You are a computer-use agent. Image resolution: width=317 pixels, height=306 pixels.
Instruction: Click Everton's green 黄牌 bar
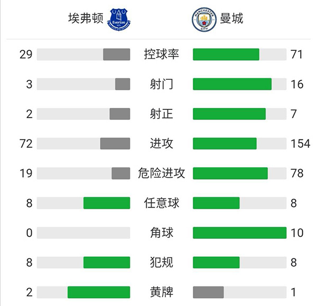pyautogui.click(x=99, y=292)
